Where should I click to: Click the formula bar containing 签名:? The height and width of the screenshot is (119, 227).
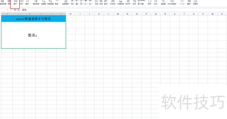click(124, 10)
